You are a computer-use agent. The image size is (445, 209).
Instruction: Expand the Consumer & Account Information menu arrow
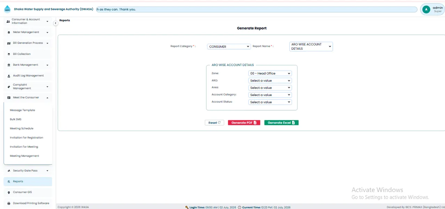coord(47,21)
